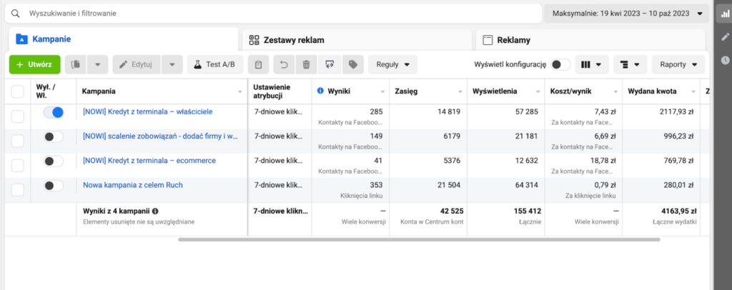Click the tag label icon
The width and height of the screenshot is (732, 290).
[x=352, y=64]
